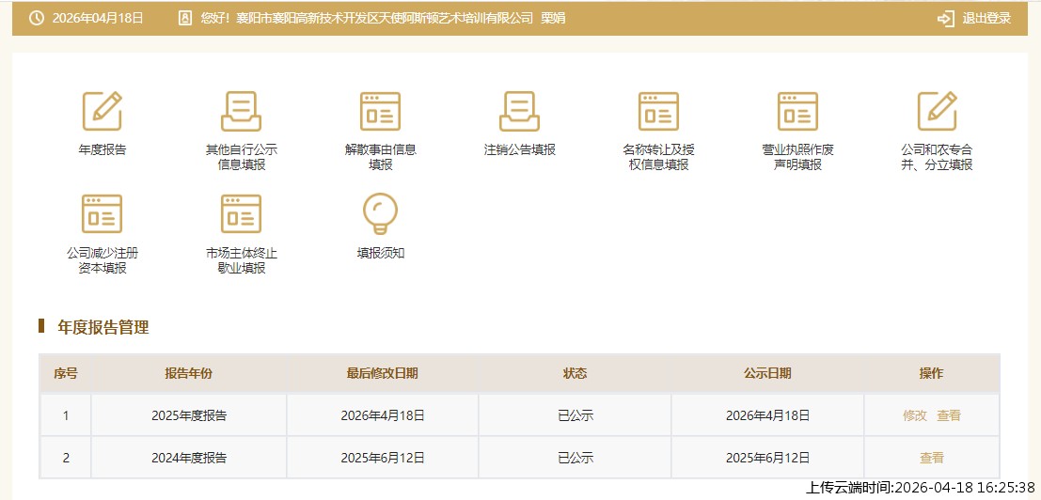
Task: Click the clock icon beside the date
Action: (x=37, y=18)
